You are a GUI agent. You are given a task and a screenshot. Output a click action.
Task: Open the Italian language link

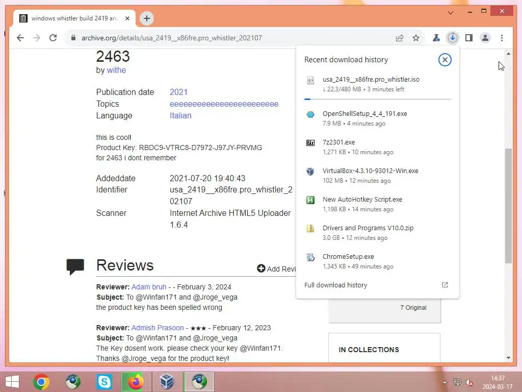pos(180,116)
